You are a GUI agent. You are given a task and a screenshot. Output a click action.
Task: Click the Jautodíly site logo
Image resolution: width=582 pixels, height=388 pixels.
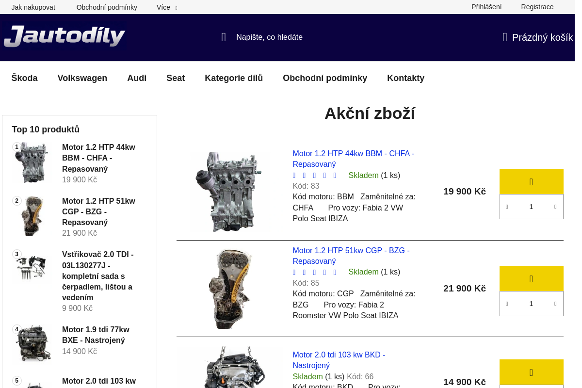pyautogui.click(x=64, y=37)
